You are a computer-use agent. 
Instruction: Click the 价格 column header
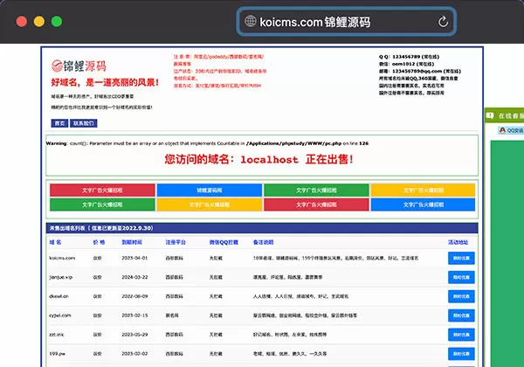[99, 242]
